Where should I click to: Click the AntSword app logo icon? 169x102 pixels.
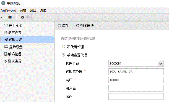point(3,3)
